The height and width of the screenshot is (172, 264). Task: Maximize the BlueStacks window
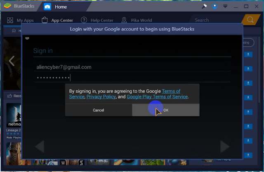point(246,7)
